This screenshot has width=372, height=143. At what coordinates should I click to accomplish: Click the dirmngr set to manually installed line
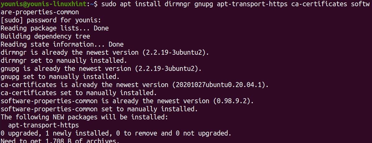(x=64, y=60)
